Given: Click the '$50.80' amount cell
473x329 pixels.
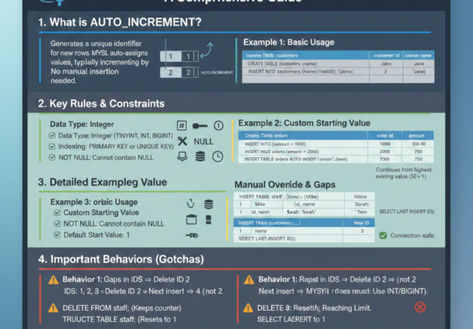Looking at the screenshot, I should (x=418, y=144).
